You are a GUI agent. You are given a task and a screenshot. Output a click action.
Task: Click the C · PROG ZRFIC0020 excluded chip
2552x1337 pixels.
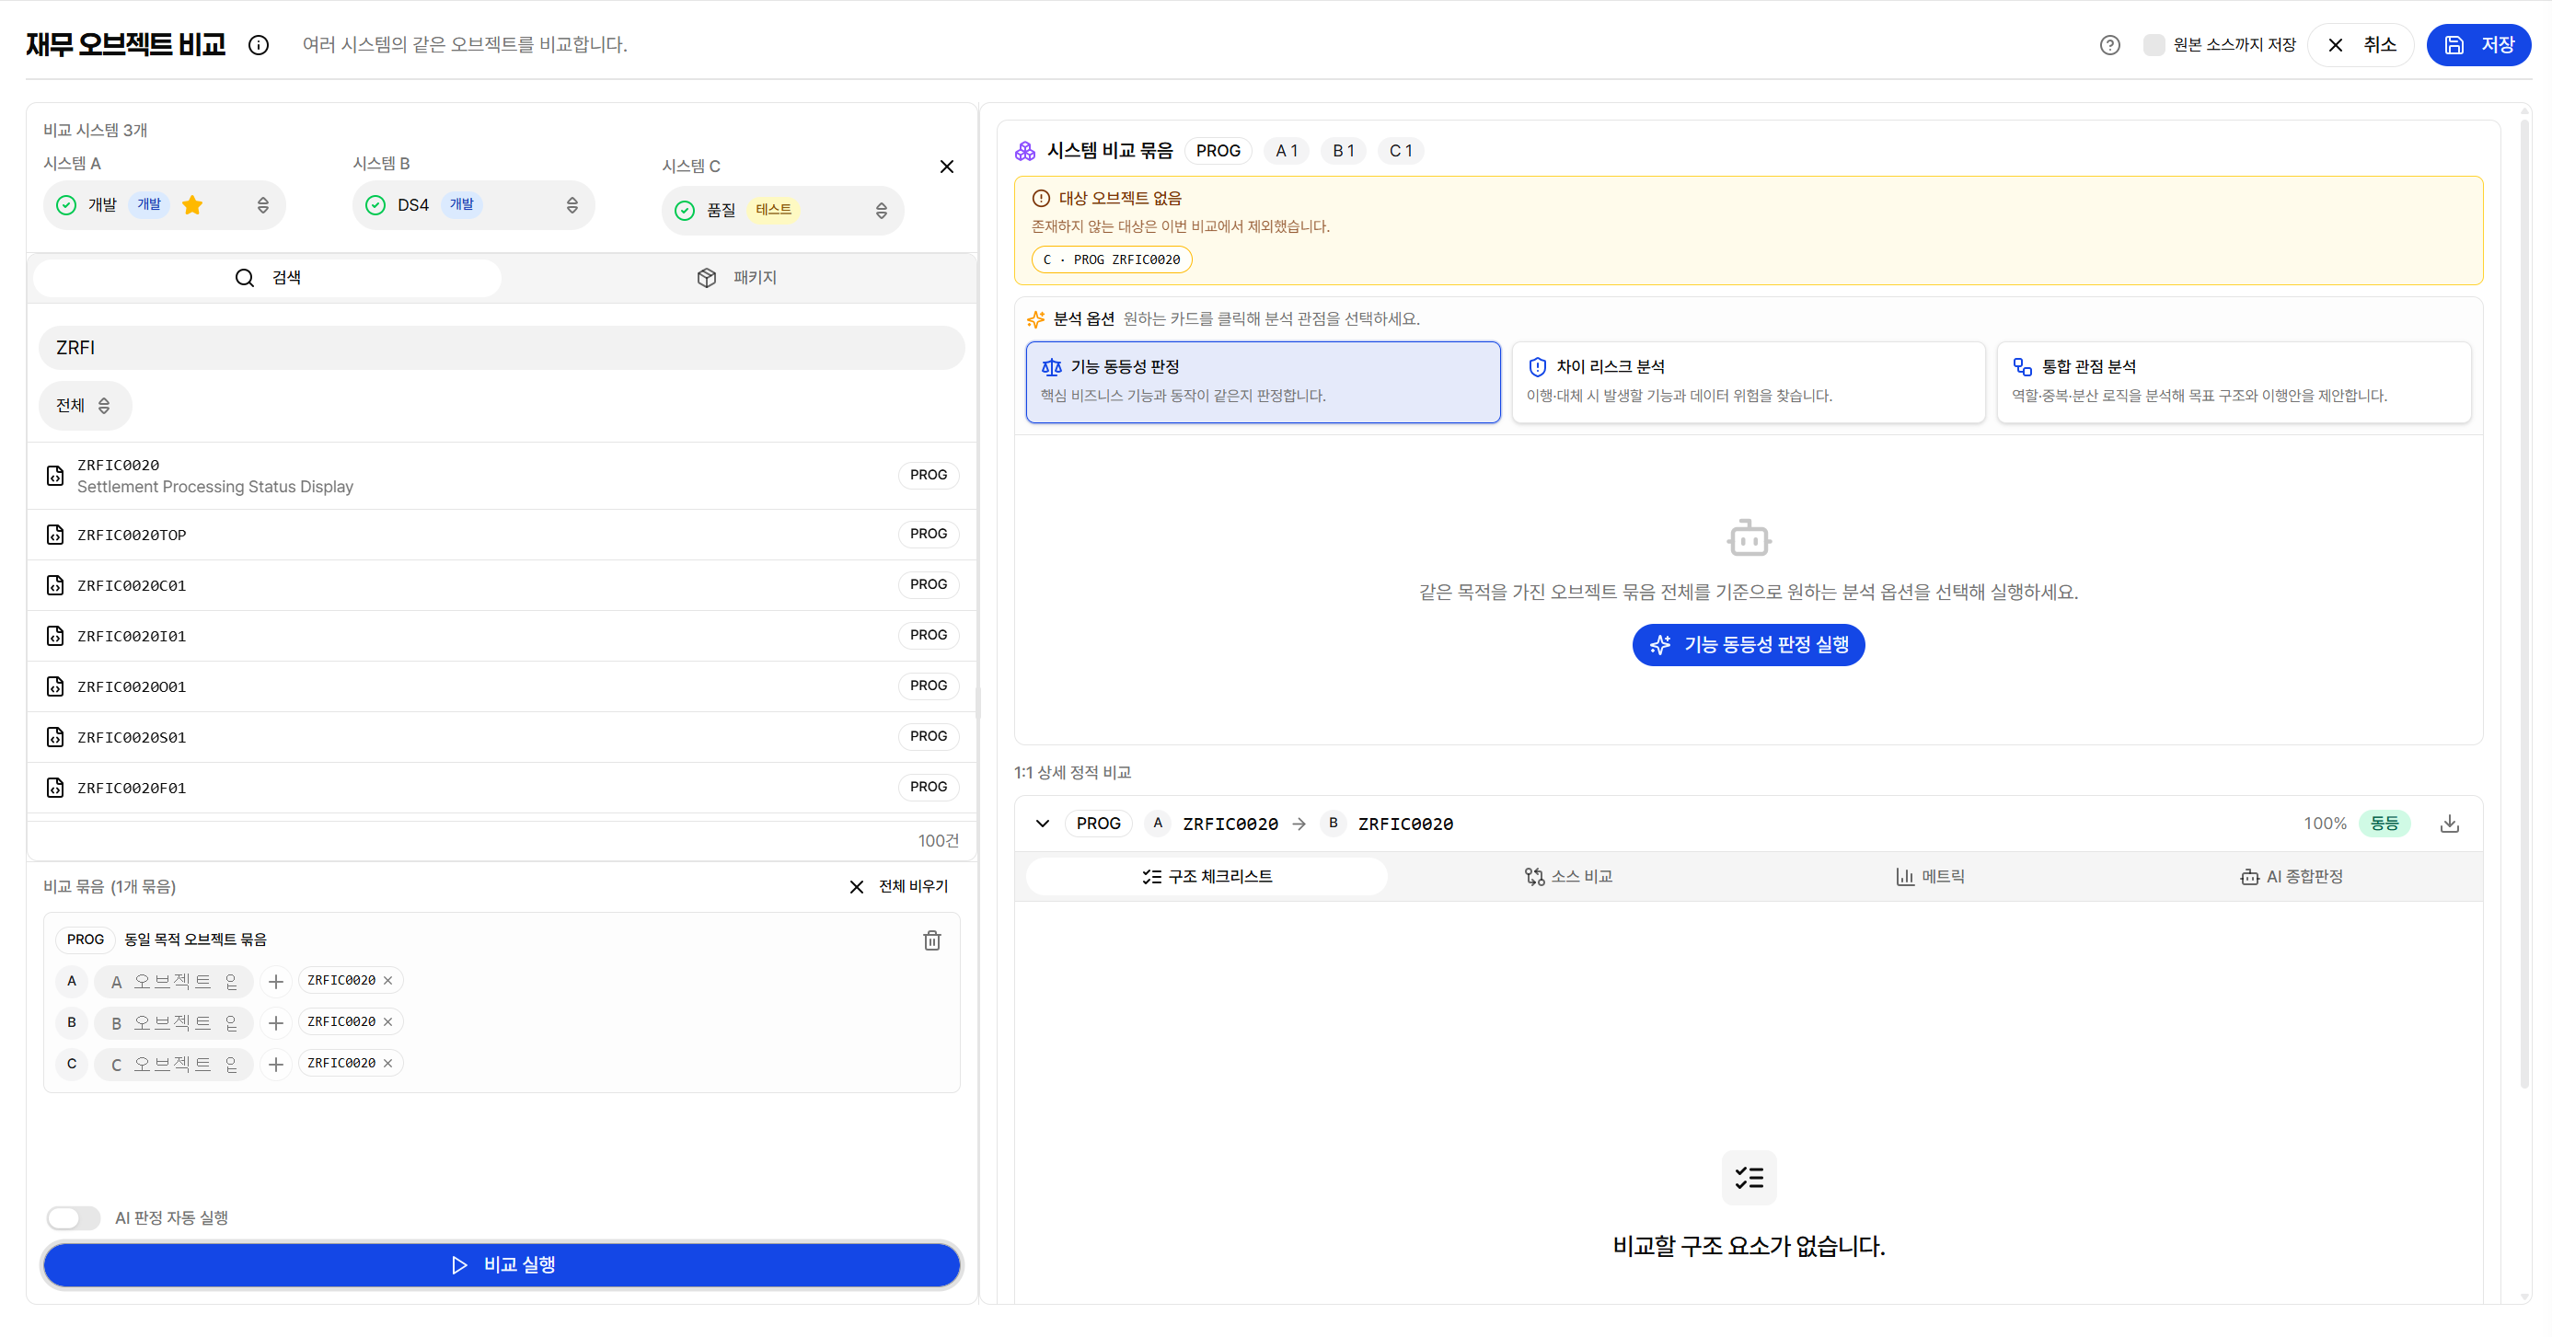click(x=1111, y=259)
